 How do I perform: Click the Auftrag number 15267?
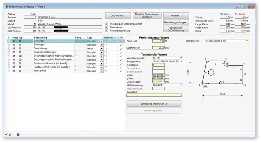[x=33, y=14]
